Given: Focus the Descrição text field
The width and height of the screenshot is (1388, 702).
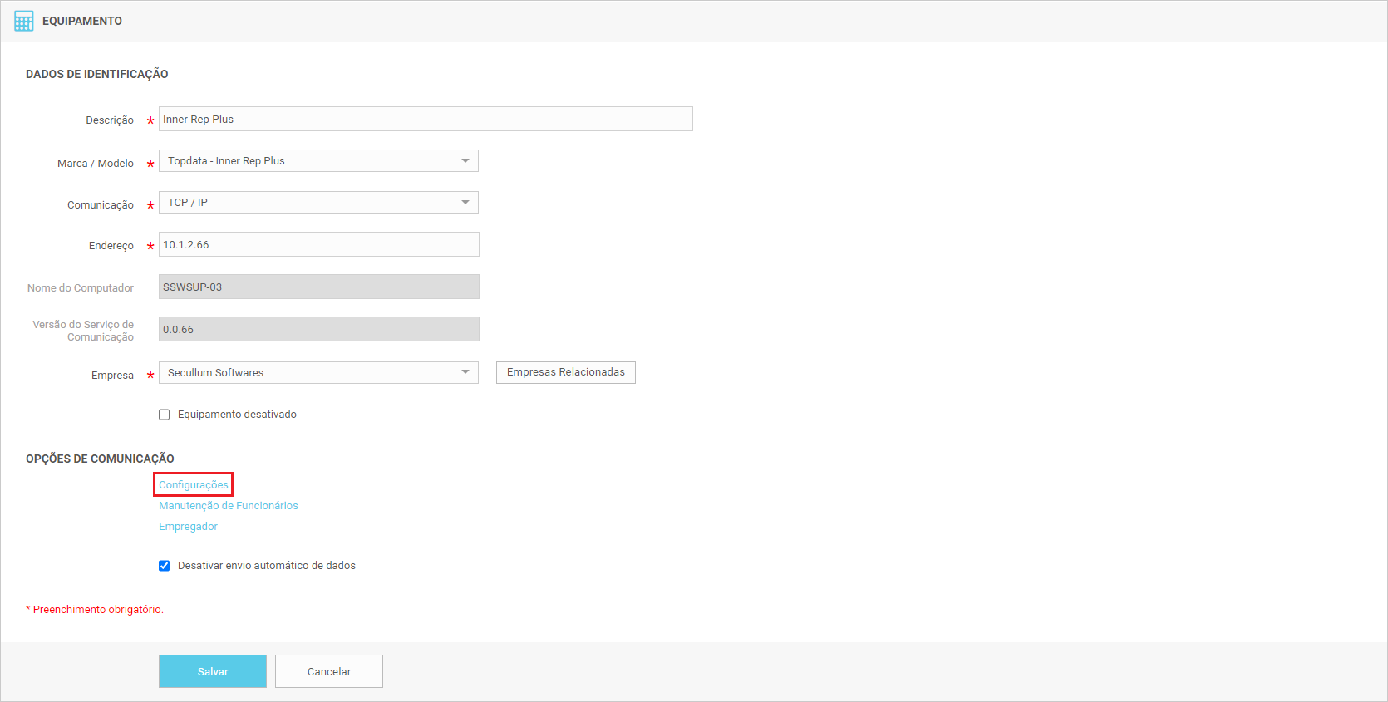Looking at the screenshot, I should [425, 119].
